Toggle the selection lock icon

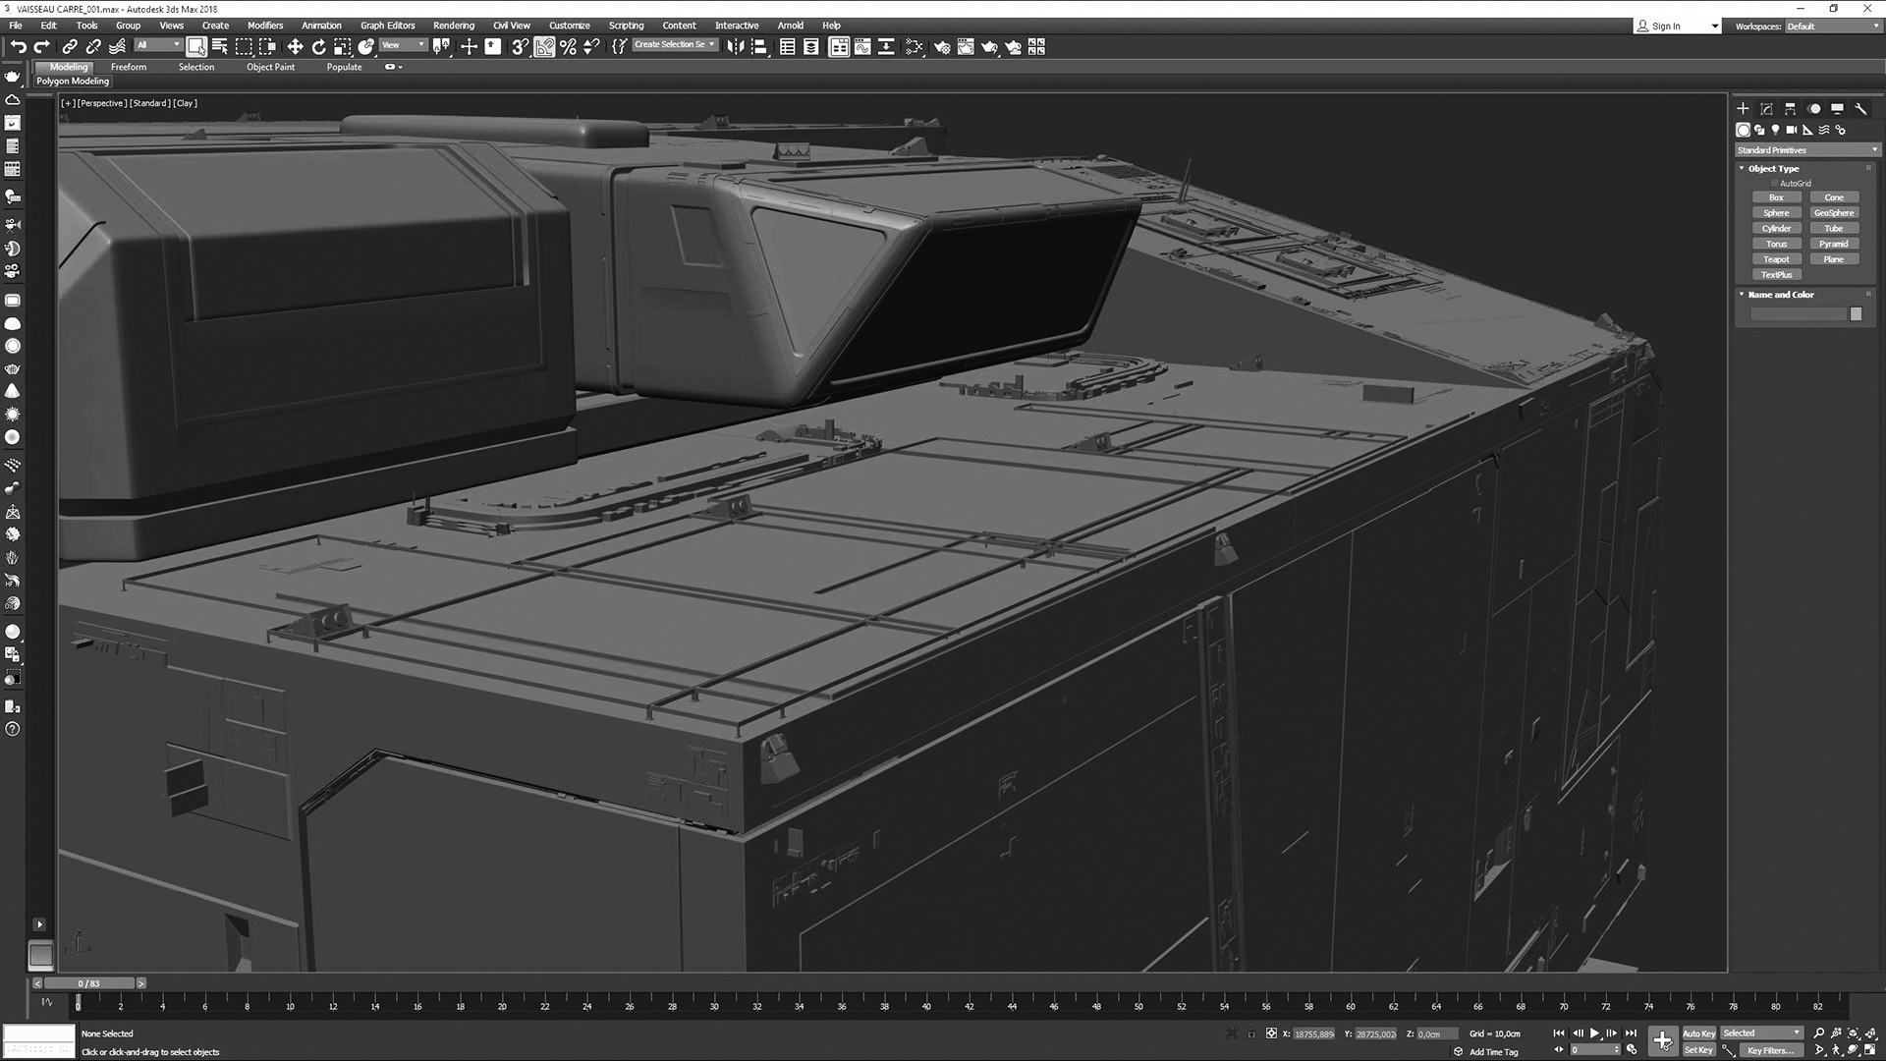pyautogui.click(x=1251, y=1033)
